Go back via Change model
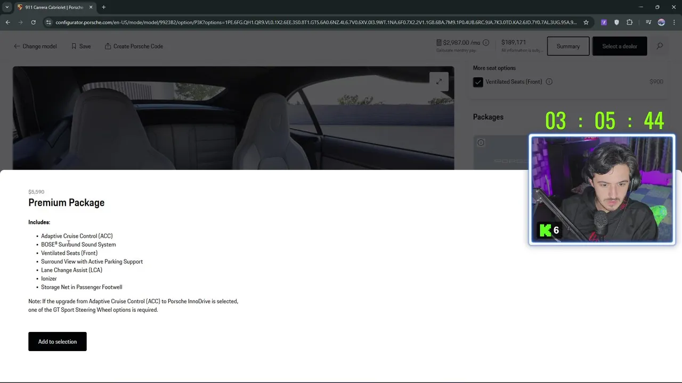 click(x=35, y=46)
